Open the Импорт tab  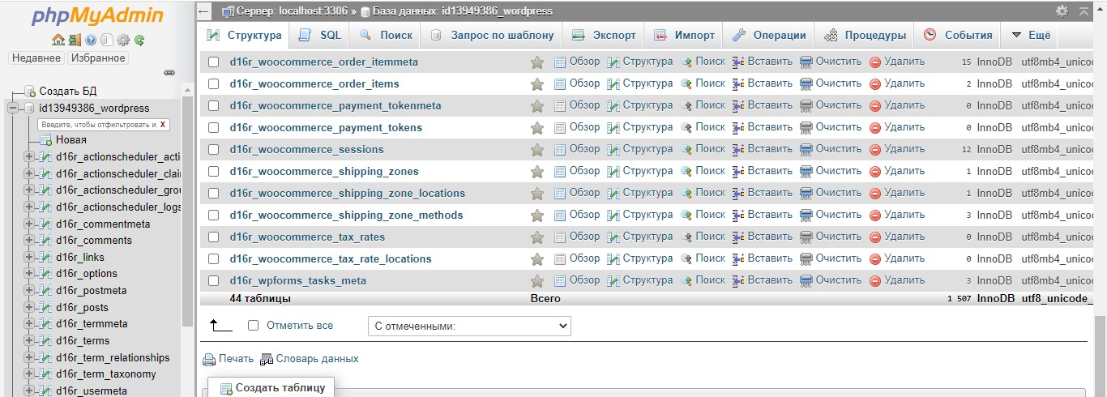pyautogui.click(x=685, y=36)
